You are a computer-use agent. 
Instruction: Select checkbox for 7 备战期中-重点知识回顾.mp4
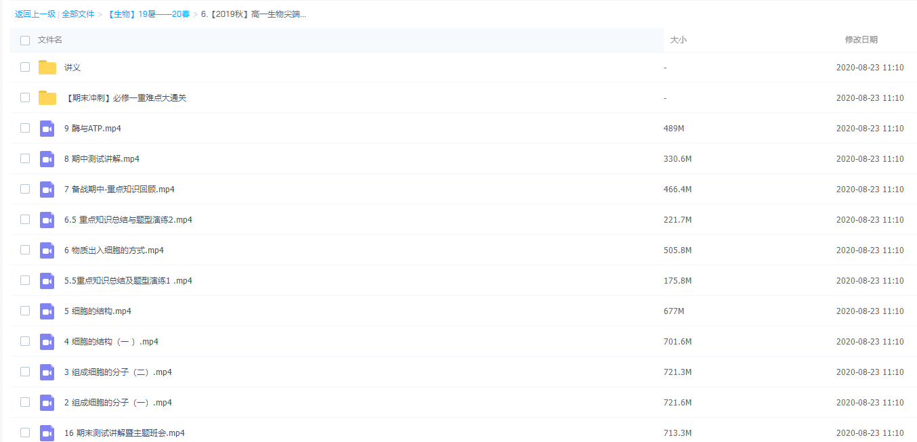coord(25,189)
